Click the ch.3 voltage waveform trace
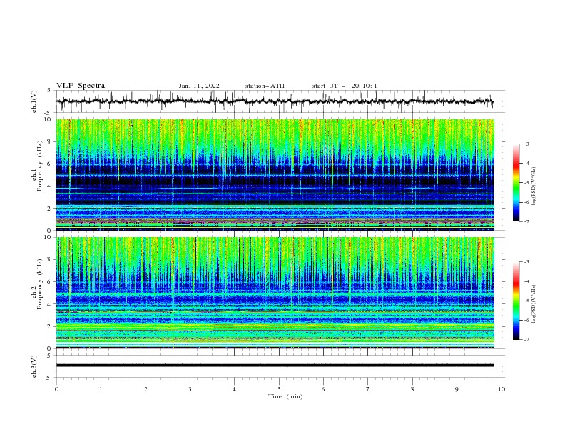Image resolution: width=565 pixels, height=437 pixels. click(x=275, y=366)
